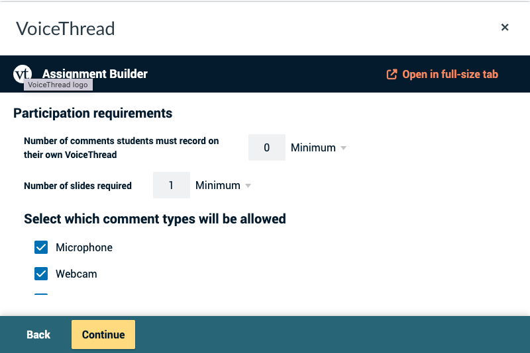Click the VoiceThread vt logo
Viewport: 530px width, 353px height.
23,74
